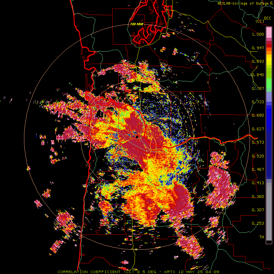Click the CORRELATION COEFFICIENT (CC) caption text
274x274 pixels.
pyautogui.click(x=96, y=272)
